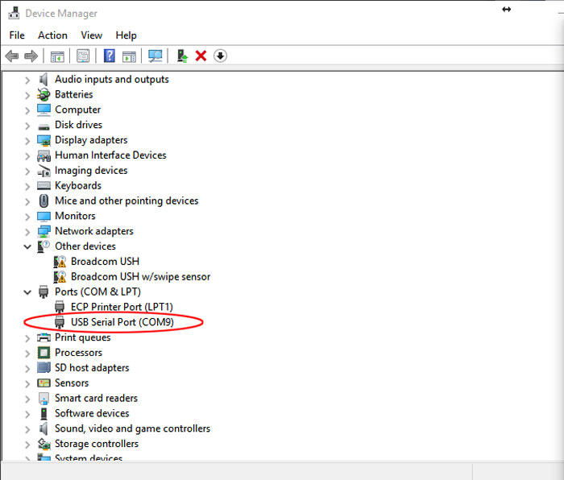Click the Imaging devices icon
The height and width of the screenshot is (480, 564).
click(44, 171)
